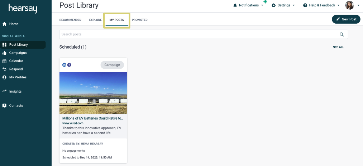Screen dimensions: 363x166
Task: Switch to the Explore tab
Action: pos(95,20)
